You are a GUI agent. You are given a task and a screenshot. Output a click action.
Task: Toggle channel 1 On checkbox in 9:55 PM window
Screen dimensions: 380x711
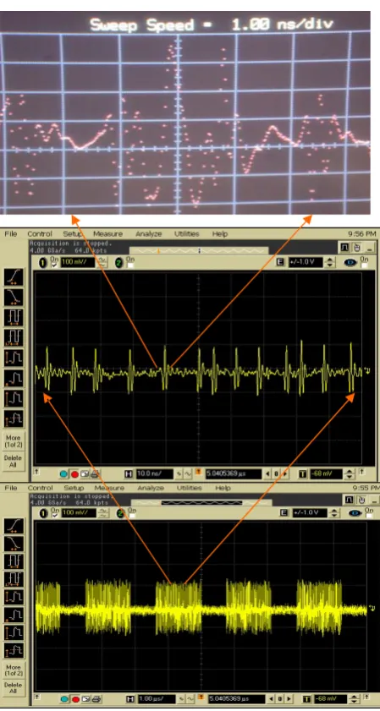55,516
